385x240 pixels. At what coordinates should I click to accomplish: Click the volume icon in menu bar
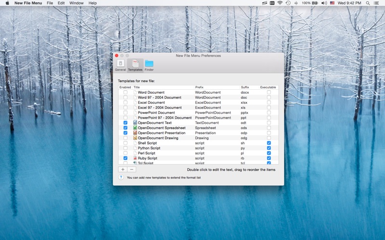pyautogui.click(x=324, y=3)
